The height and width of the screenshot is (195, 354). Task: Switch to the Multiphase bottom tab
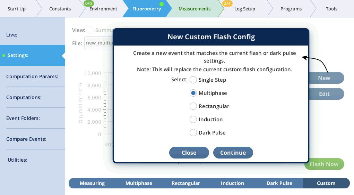point(139,183)
